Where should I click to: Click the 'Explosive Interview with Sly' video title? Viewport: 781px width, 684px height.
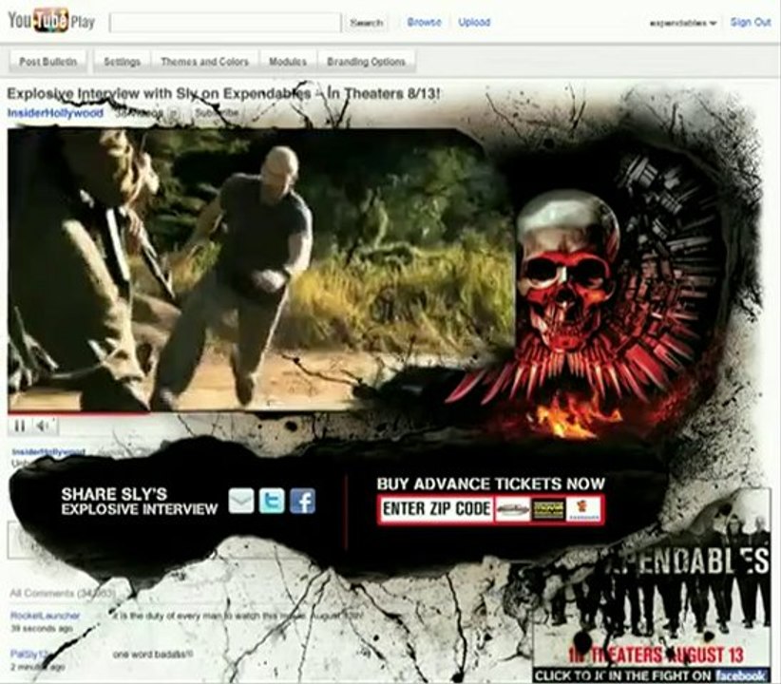pos(223,94)
